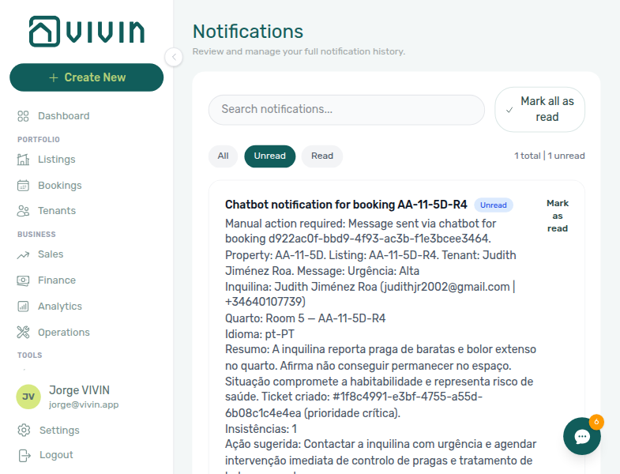Click the blue Unread badge on notification
The image size is (620, 474).
tap(493, 205)
